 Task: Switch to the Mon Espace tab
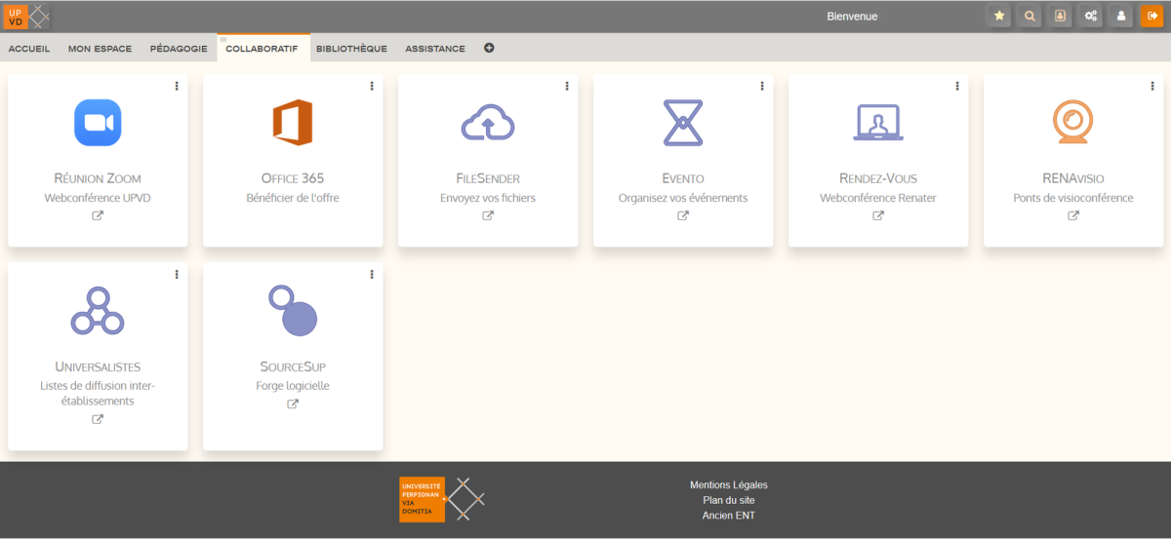pyautogui.click(x=100, y=49)
